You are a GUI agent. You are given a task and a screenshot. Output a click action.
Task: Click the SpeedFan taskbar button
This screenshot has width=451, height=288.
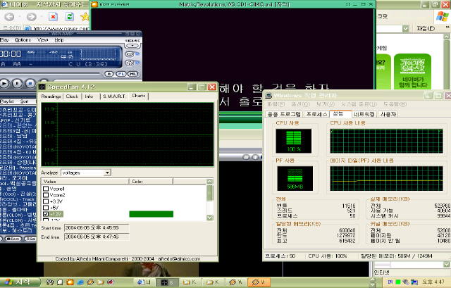(168, 282)
